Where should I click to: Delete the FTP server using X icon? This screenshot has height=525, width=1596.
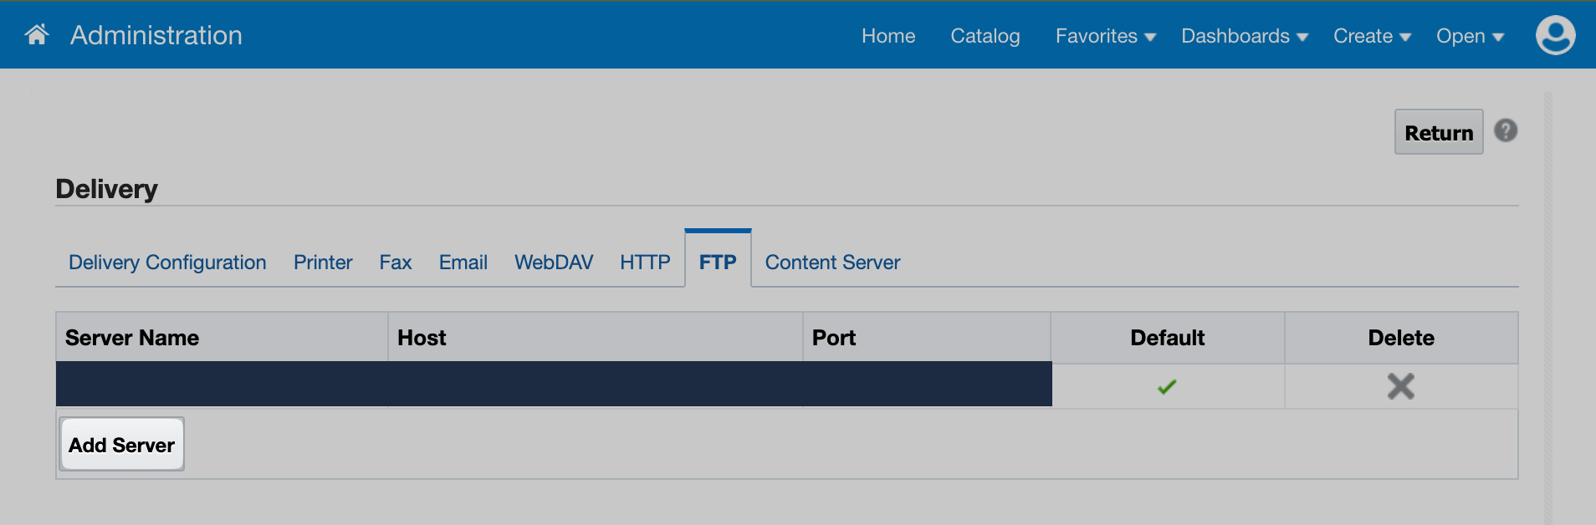(1400, 386)
